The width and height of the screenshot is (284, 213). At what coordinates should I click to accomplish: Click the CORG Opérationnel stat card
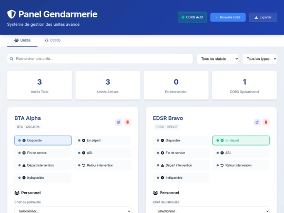(245, 85)
